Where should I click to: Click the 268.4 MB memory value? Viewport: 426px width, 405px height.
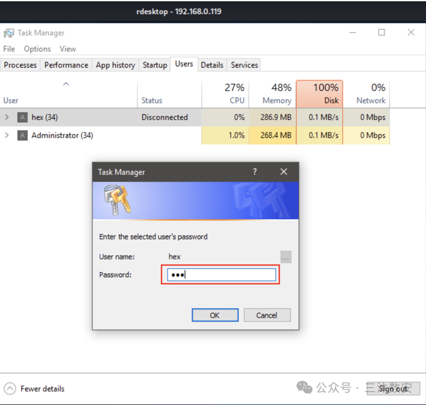coord(276,135)
